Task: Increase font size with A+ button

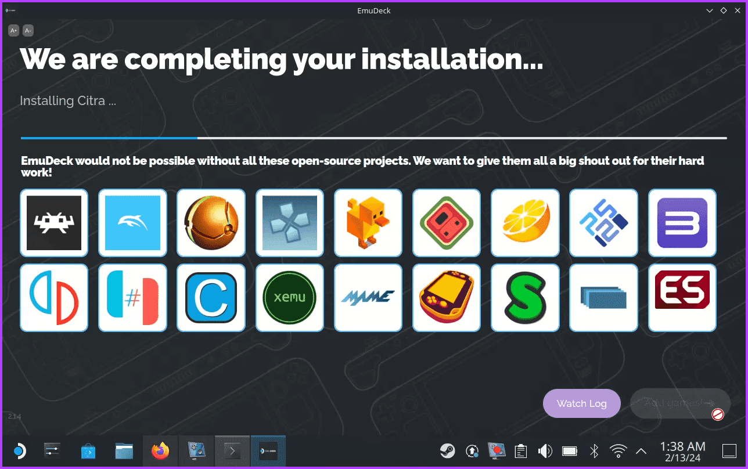Action: click(x=14, y=30)
